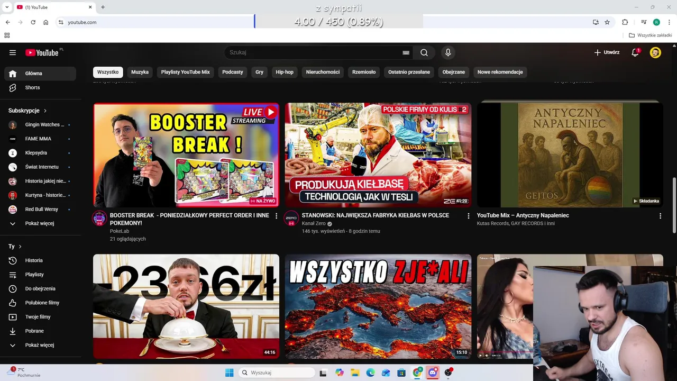
Task: Open FAME MMA subscription channel
Action: coord(40,139)
